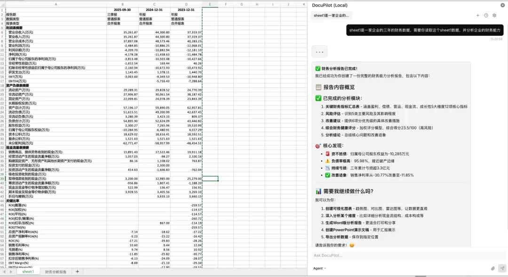This screenshot has width=508, height=277.
Task: Click the 净利润(万元) label cell
Action: click(56, 55)
